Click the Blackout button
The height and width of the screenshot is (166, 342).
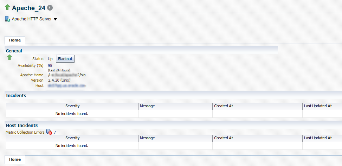tap(65, 59)
